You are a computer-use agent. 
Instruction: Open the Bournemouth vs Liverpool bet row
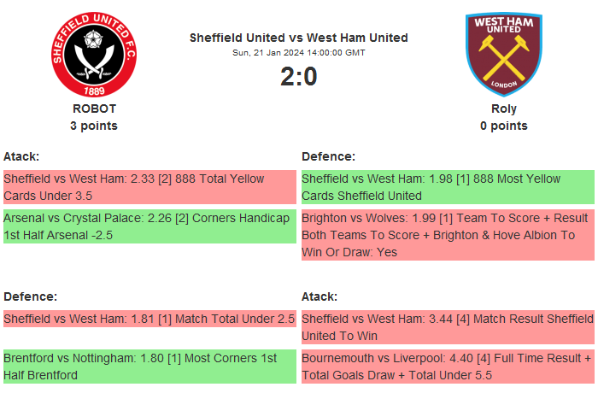click(x=448, y=367)
